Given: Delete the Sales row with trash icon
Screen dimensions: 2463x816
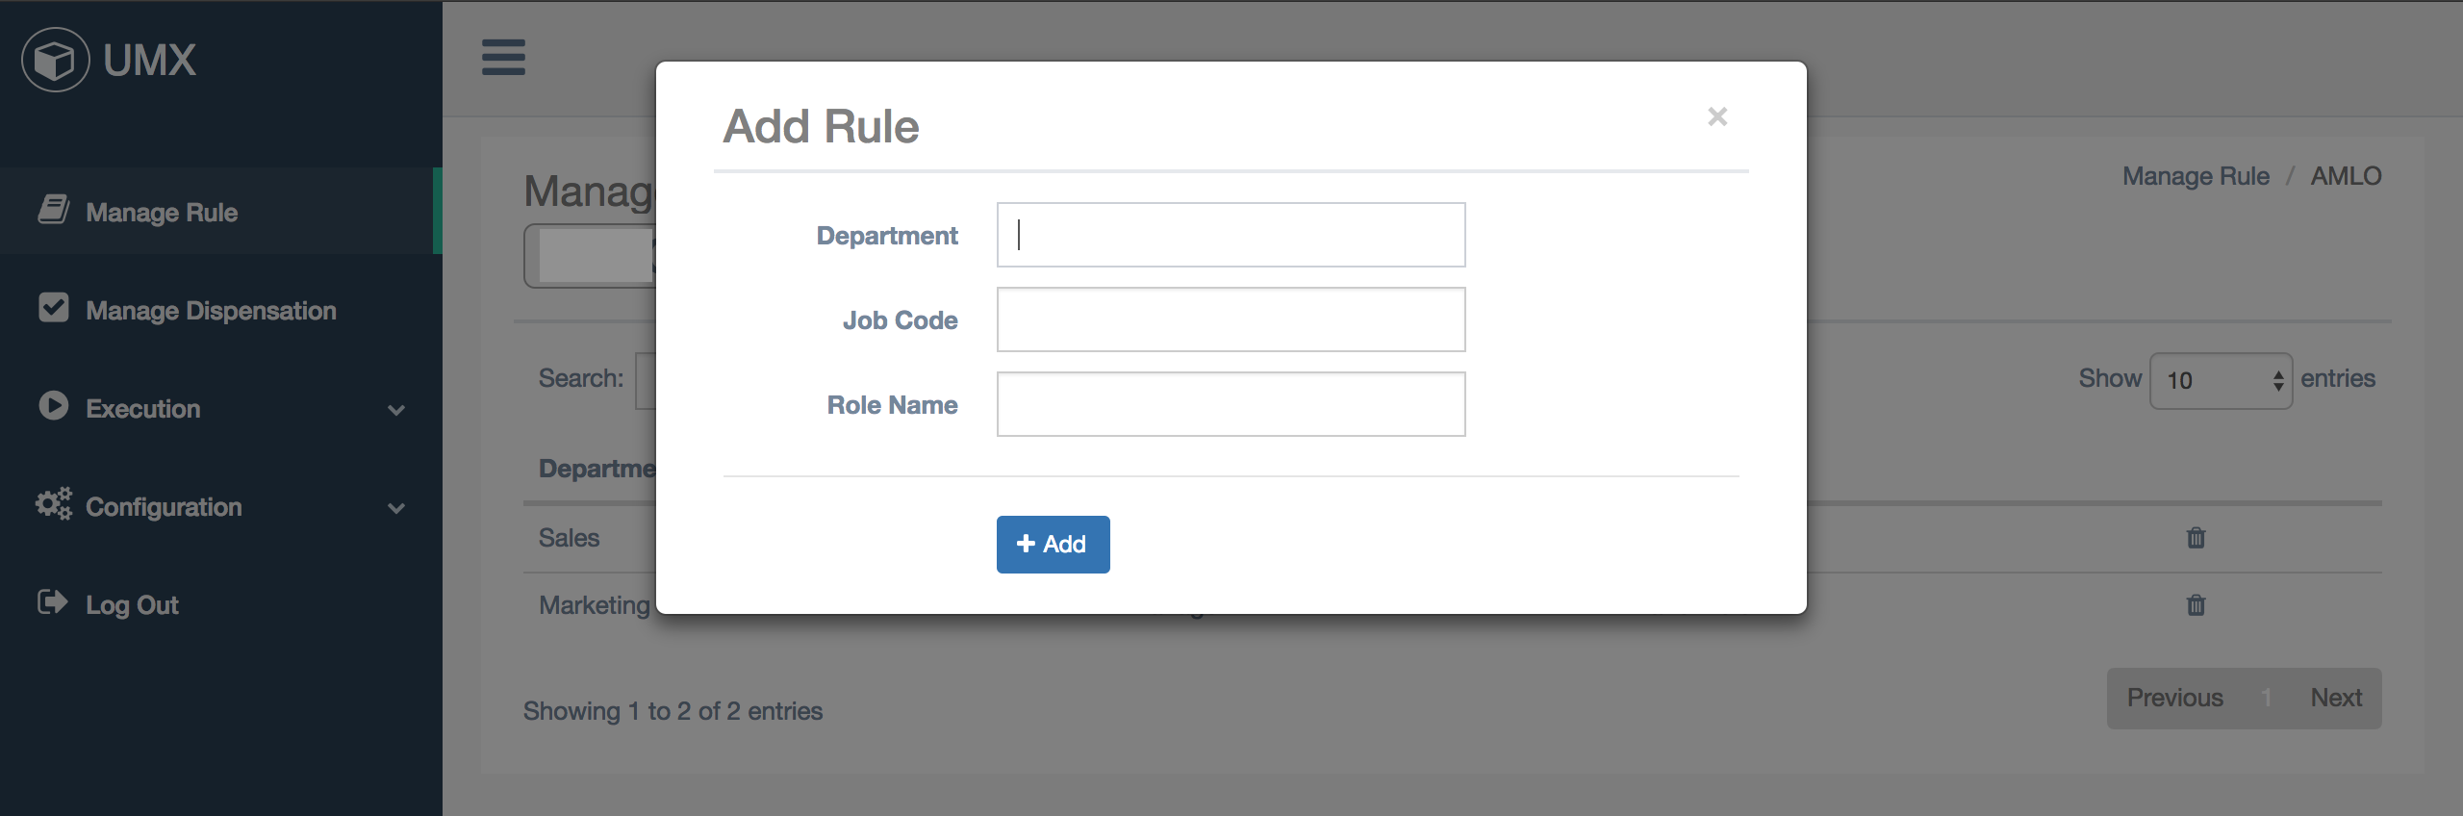Looking at the screenshot, I should pos(2196,538).
